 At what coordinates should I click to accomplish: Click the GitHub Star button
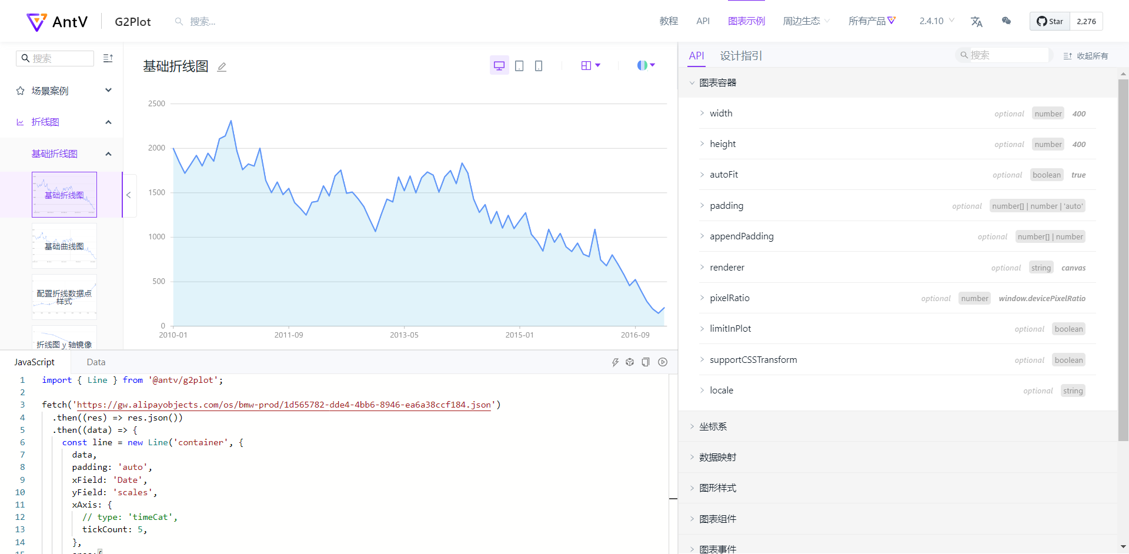(x=1050, y=21)
